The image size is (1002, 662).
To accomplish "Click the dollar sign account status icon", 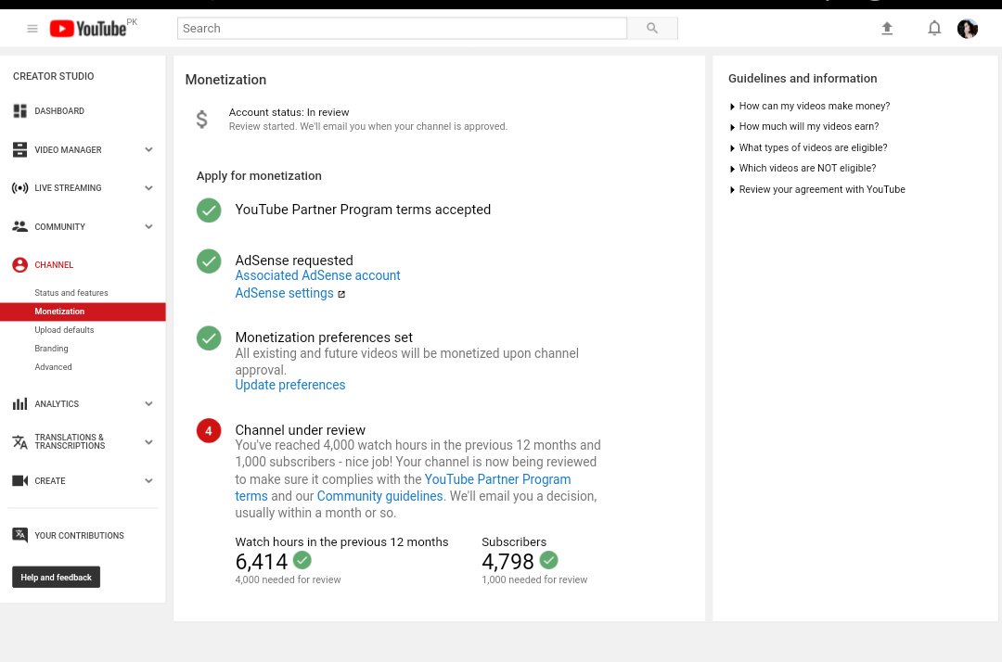I will click(202, 120).
